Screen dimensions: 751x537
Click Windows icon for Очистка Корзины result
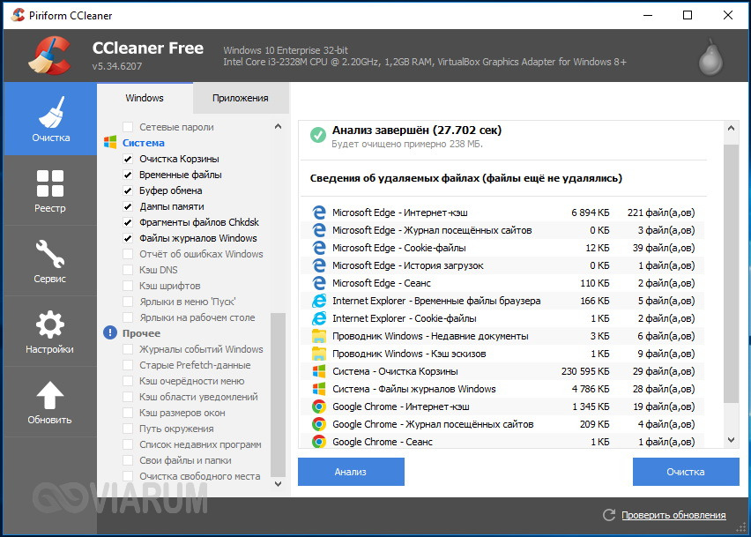(318, 371)
